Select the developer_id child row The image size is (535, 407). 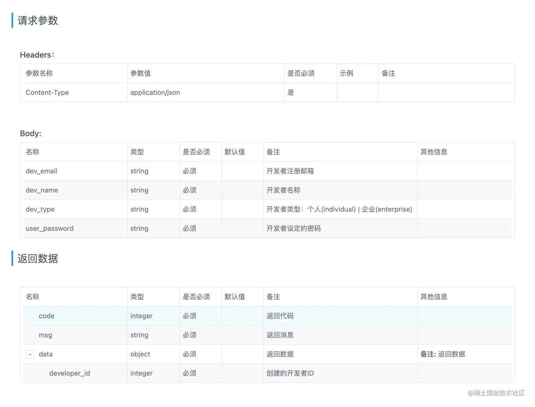pos(267,373)
